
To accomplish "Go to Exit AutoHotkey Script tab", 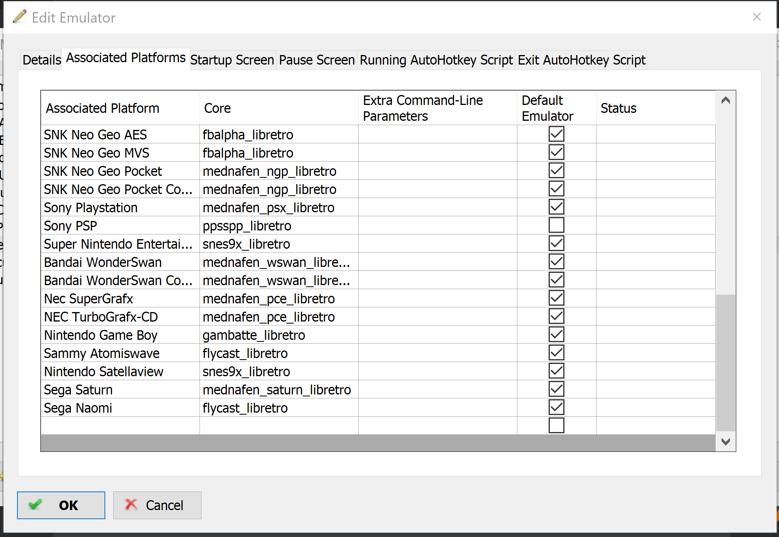I will pos(581,60).
